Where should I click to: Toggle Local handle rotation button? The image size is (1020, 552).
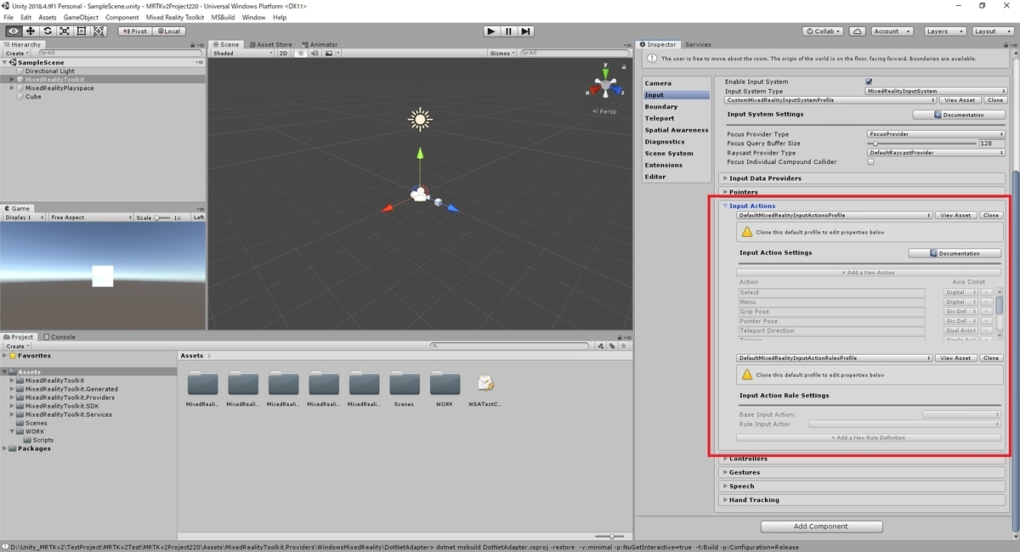168,31
